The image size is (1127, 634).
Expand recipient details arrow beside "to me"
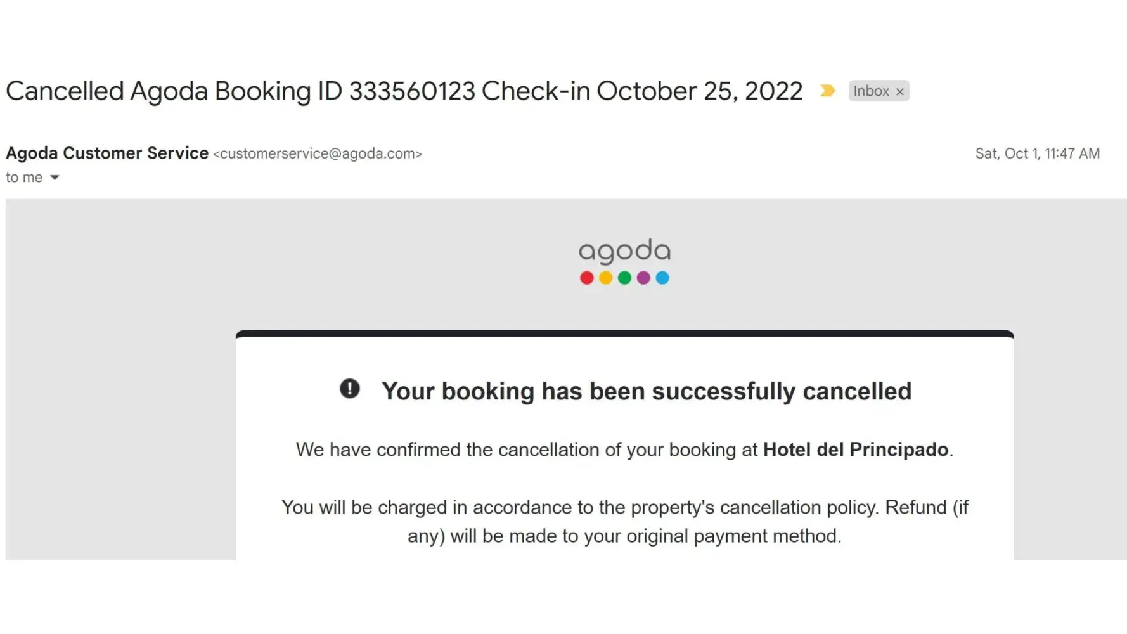tap(55, 178)
